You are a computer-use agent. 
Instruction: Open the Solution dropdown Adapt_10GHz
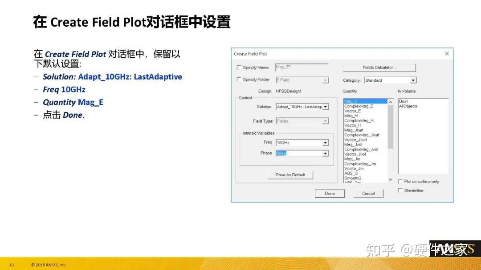pyautogui.click(x=326, y=107)
